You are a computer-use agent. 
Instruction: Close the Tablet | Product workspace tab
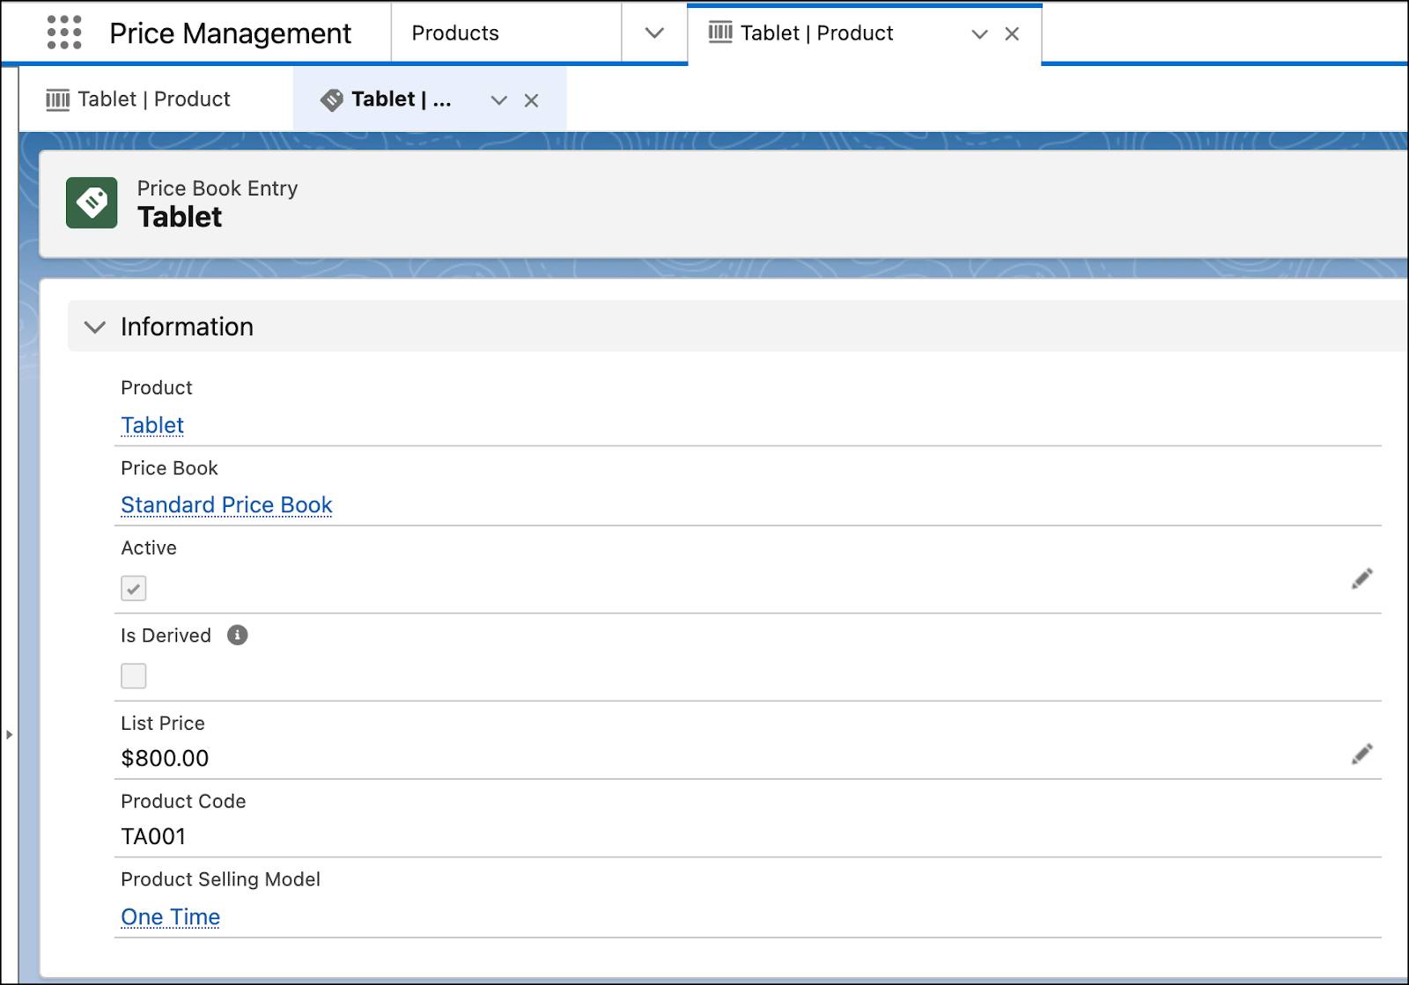[x=1012, y=34]
